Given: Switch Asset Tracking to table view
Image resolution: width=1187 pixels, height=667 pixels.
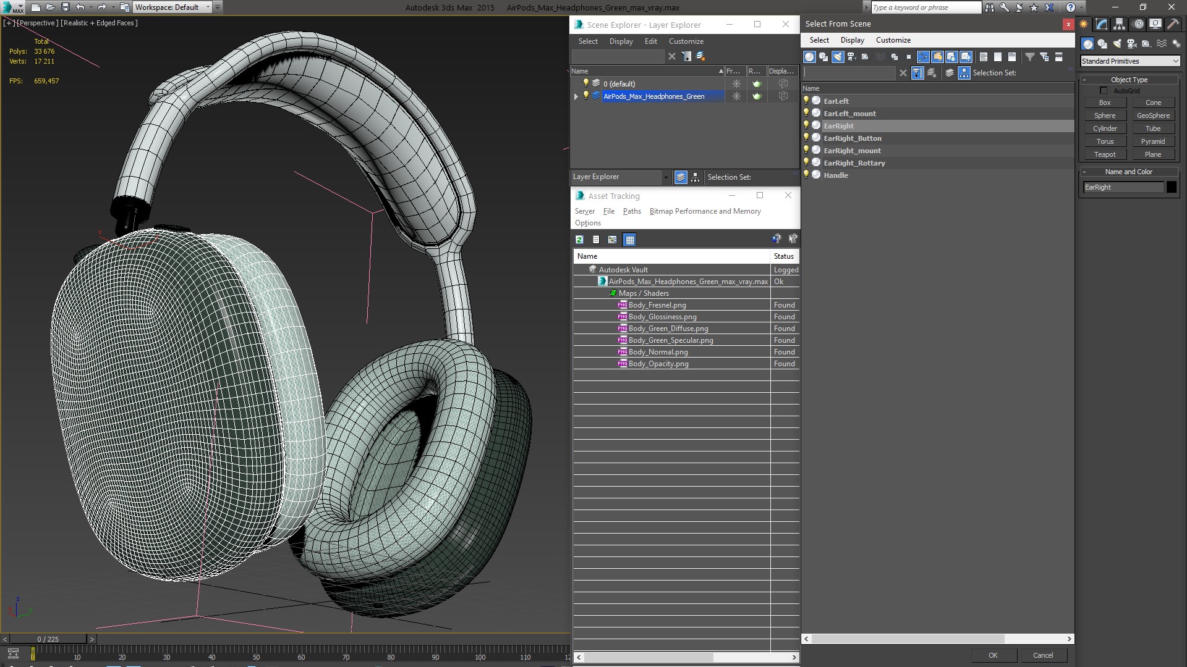Looking at the screenshot, I should coord(629,240).
